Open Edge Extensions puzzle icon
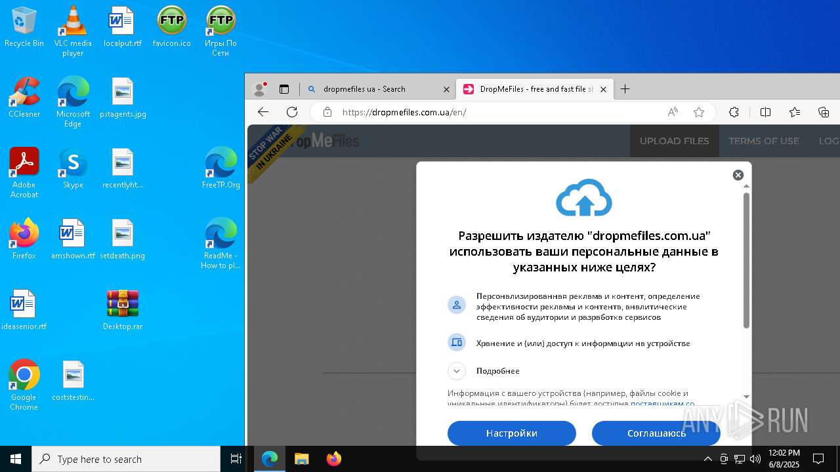 pyautogui.click(x=734, y=112)
